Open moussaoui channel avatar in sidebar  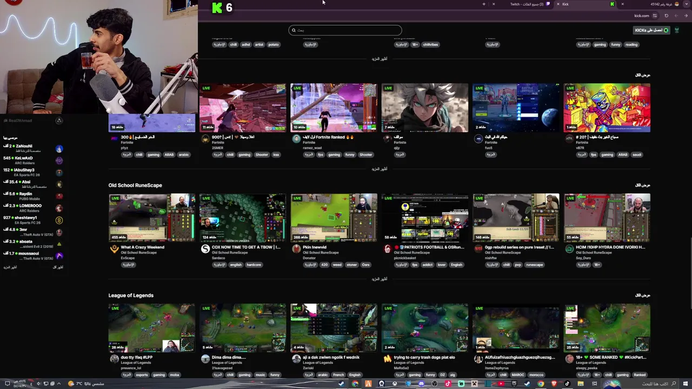59,256
